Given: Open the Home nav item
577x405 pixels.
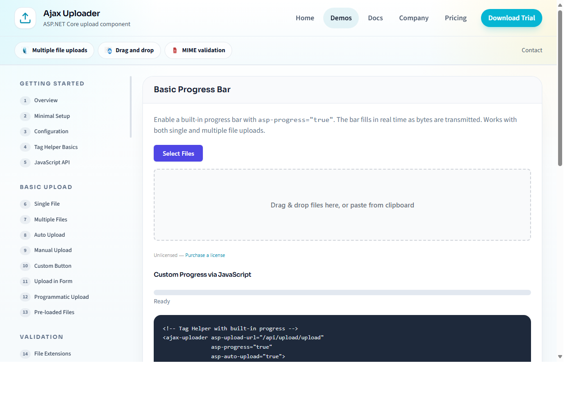Looking at the screenshot, I should coord(305,18).
